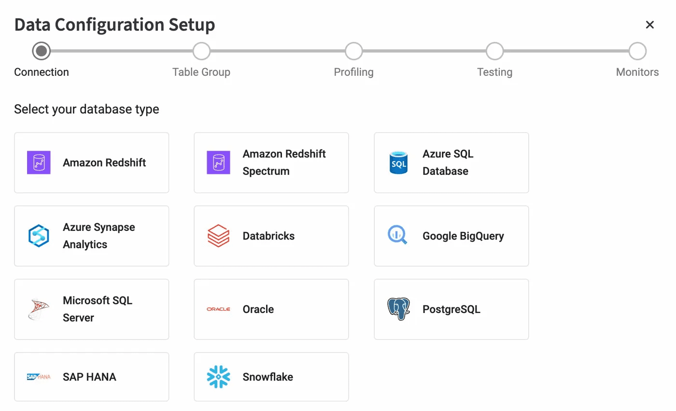Select the Profiling step circle
676x411 pixels.
[354, 51]
